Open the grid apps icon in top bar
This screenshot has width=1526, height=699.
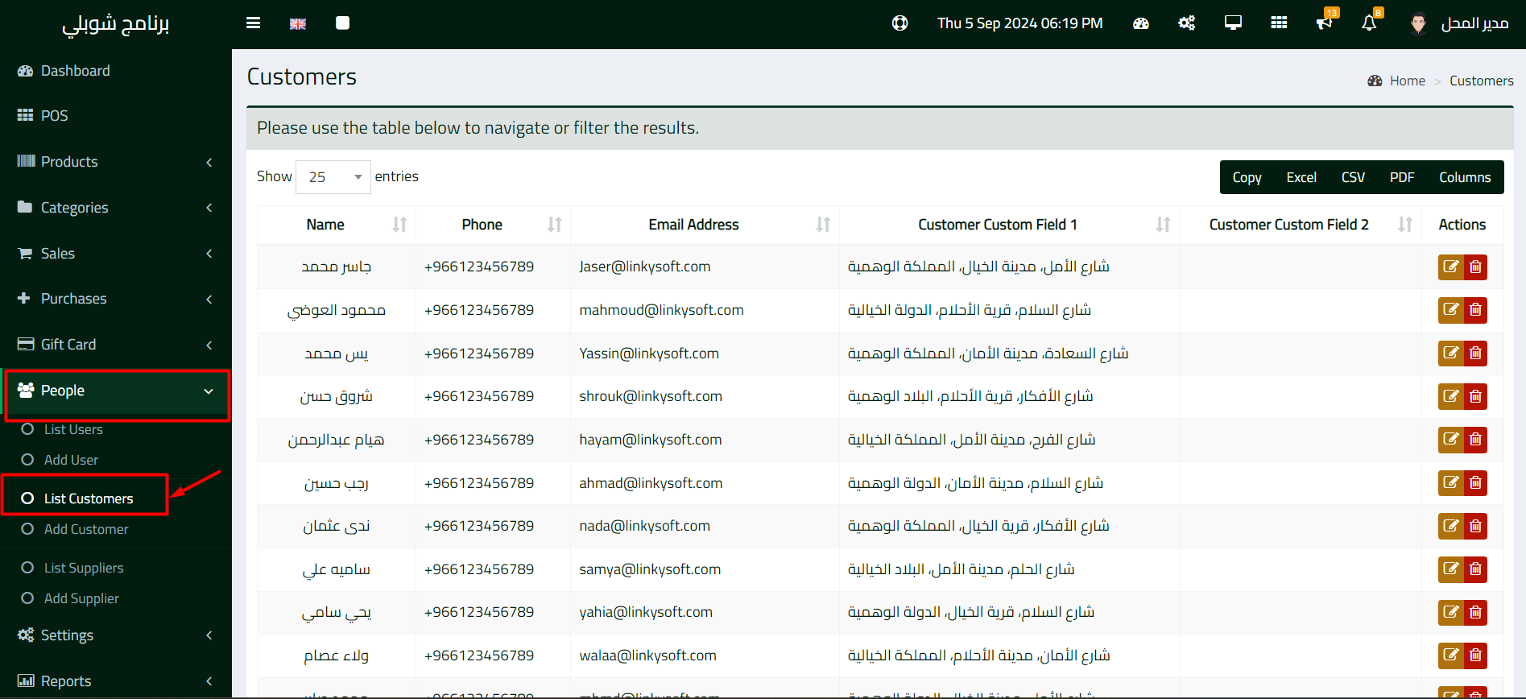tap(1279, 23)
